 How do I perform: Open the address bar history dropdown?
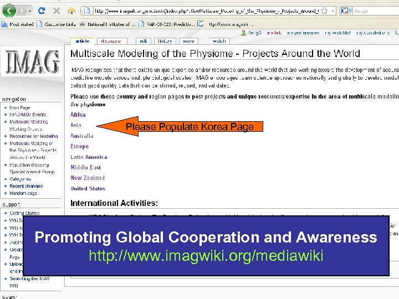tap(332, 11)
